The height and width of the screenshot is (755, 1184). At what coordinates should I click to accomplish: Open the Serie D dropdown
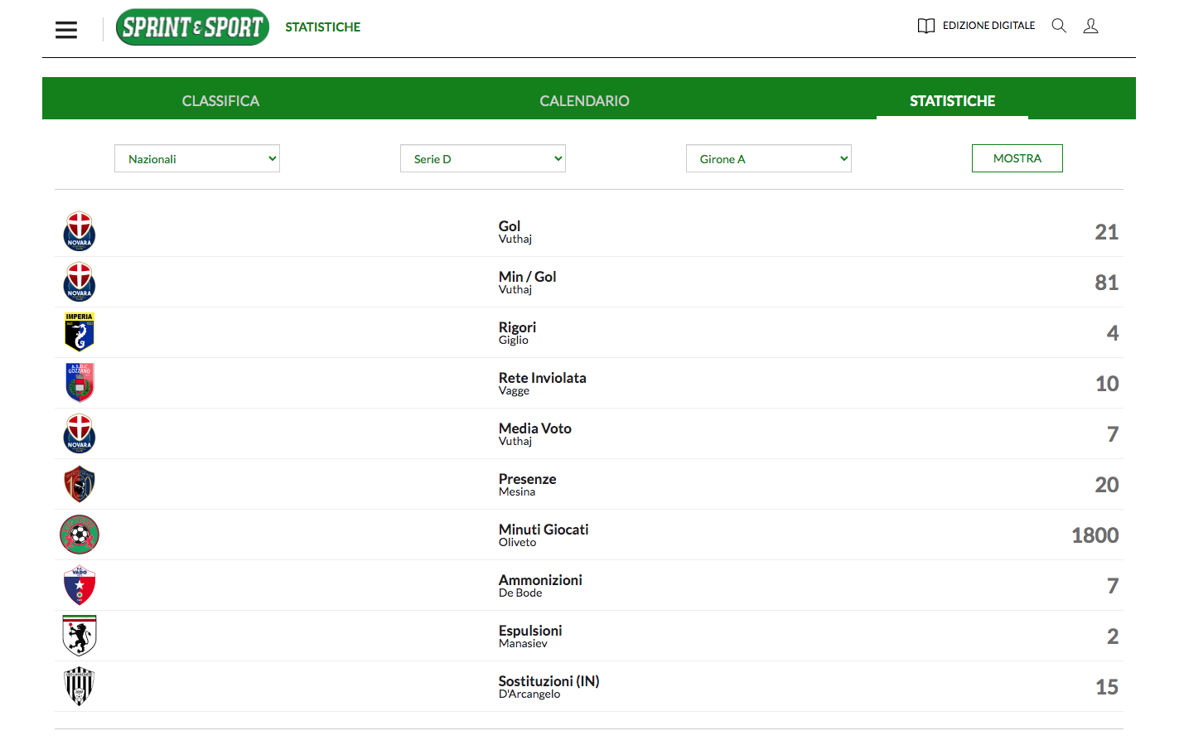coord(483,158)
